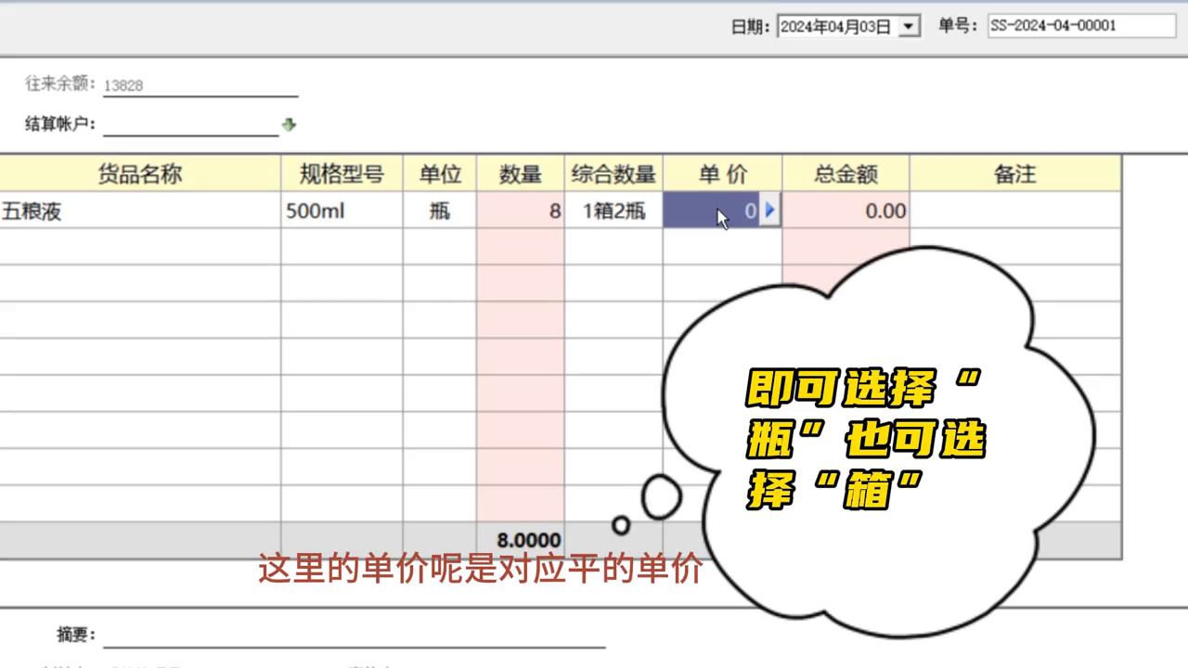Image resolution: width=1188 pixels, height=668 pixels.
Task: Click the 单位 column header
Action: 440,173
